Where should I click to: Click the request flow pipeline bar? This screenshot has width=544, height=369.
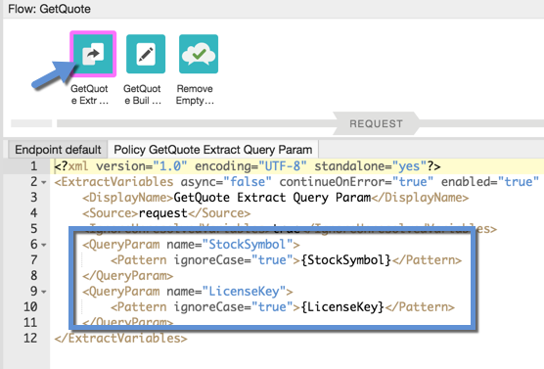coord(195,123)
